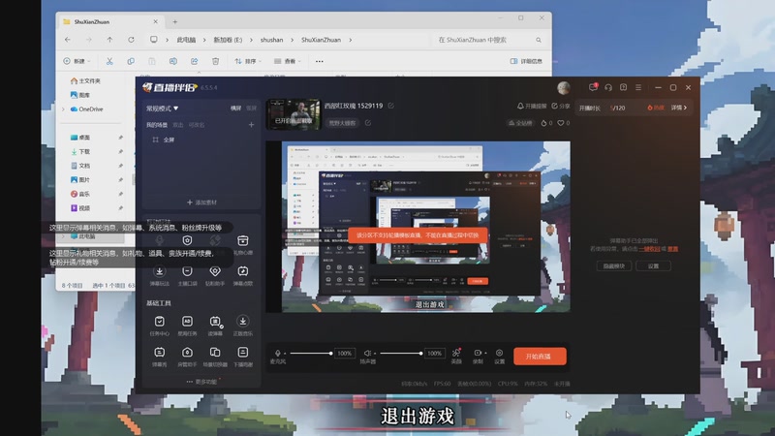Image resolution: width=775 pixels, height=436 pixels.
Task: Open the 读弹幕 read-danmaku tool
Action: pyautogui.click(x=215, y=326)
